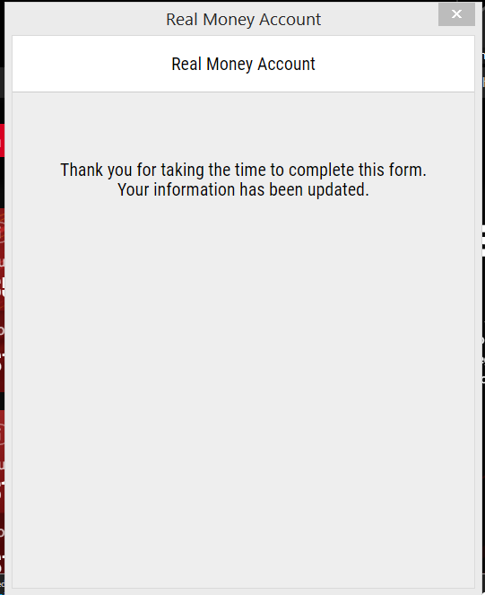
Task: Click the blue link sliver at top right edge
Action: pos(483,57)
